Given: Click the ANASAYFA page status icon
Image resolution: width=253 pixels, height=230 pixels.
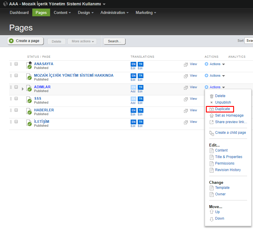Looking at the screenshot, I should pyautogui.click(x=29, y=65).
